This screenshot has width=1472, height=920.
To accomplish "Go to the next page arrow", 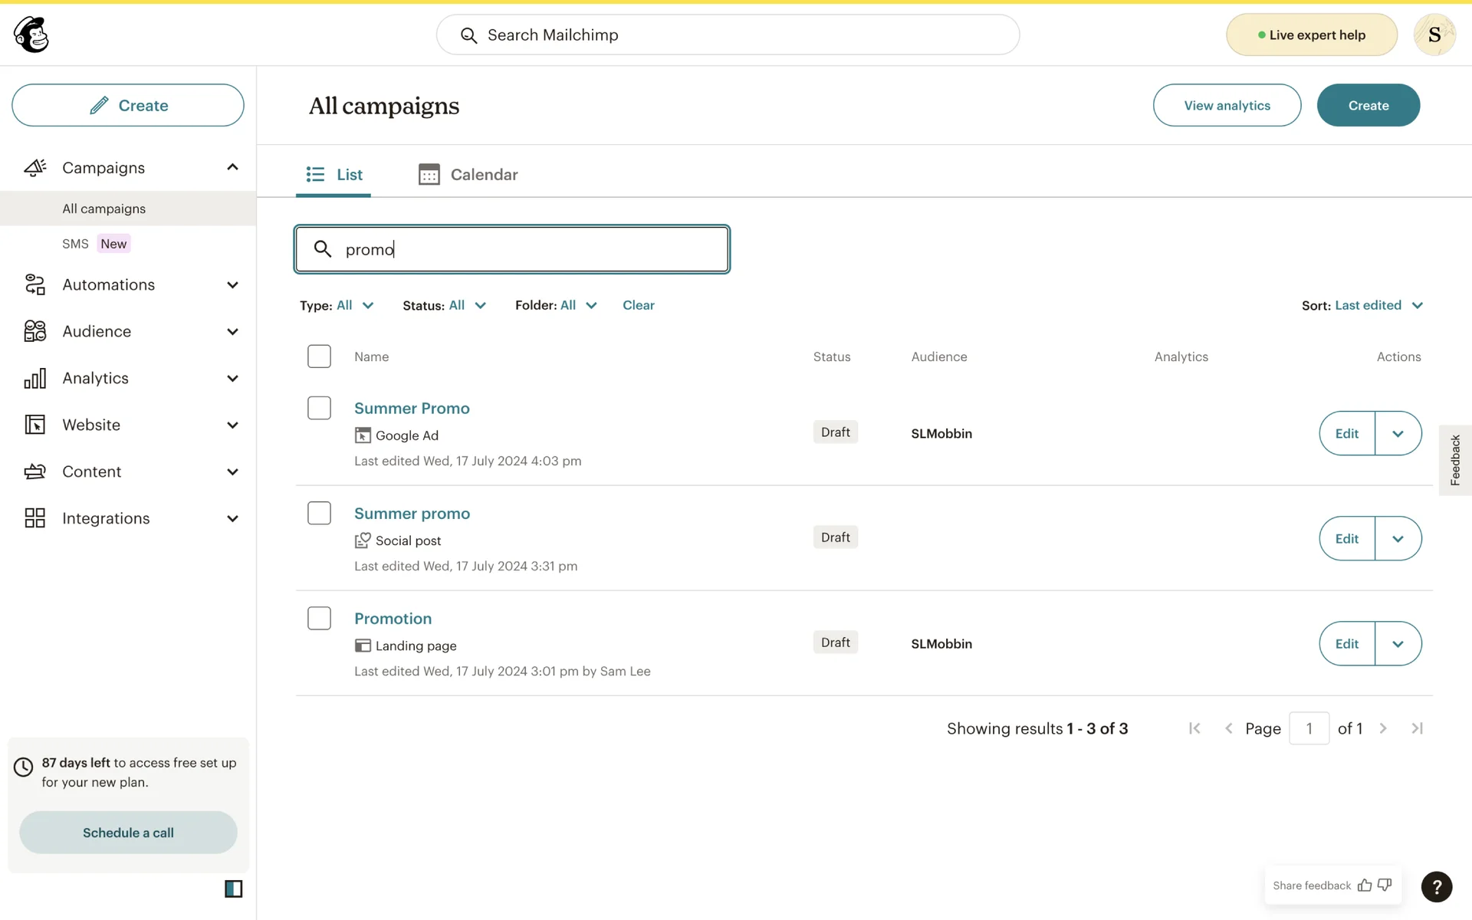I will pyautogui.click(x=1383, y=728).
